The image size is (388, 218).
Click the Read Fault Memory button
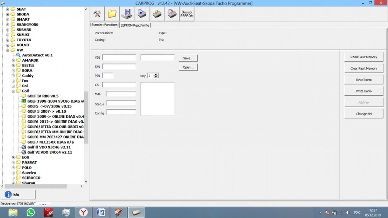click(x=364, y=57)
